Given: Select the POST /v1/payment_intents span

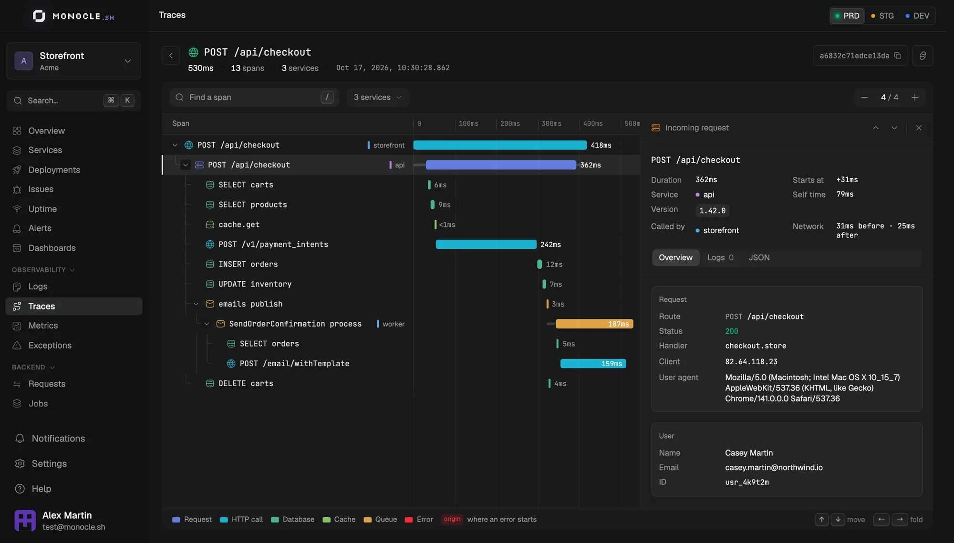Looking at the screenshot, I should point(401,244).
